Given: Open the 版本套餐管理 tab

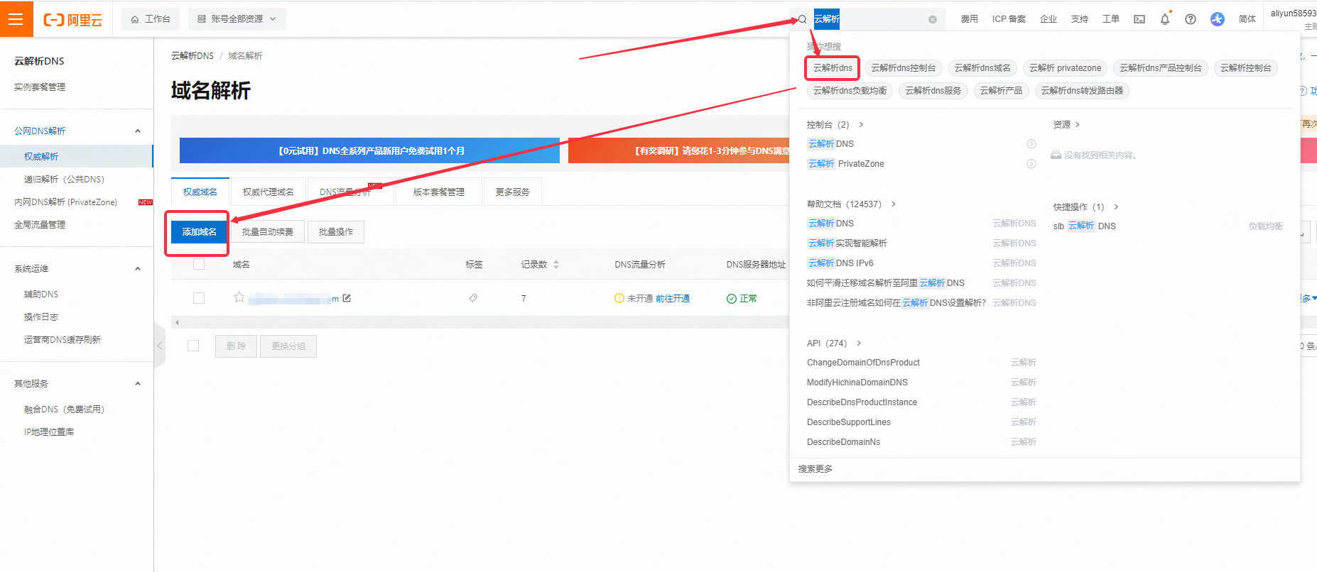Looking at the screenshot, I should click(438, 192).
